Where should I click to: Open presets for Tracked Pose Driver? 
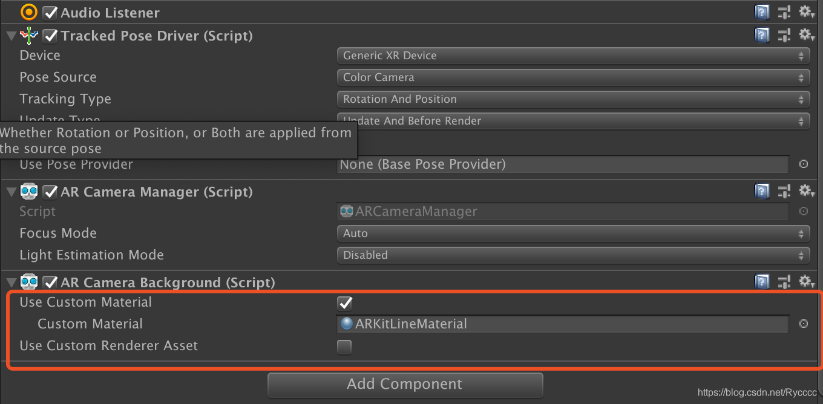coord(784,35)
